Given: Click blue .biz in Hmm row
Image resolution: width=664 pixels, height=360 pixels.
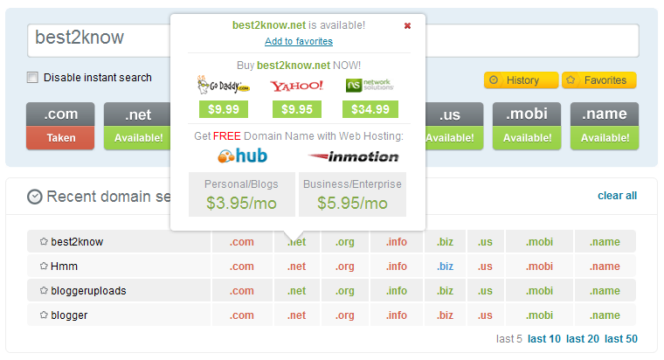Looking at the screenshot, I should click(445, 267).
